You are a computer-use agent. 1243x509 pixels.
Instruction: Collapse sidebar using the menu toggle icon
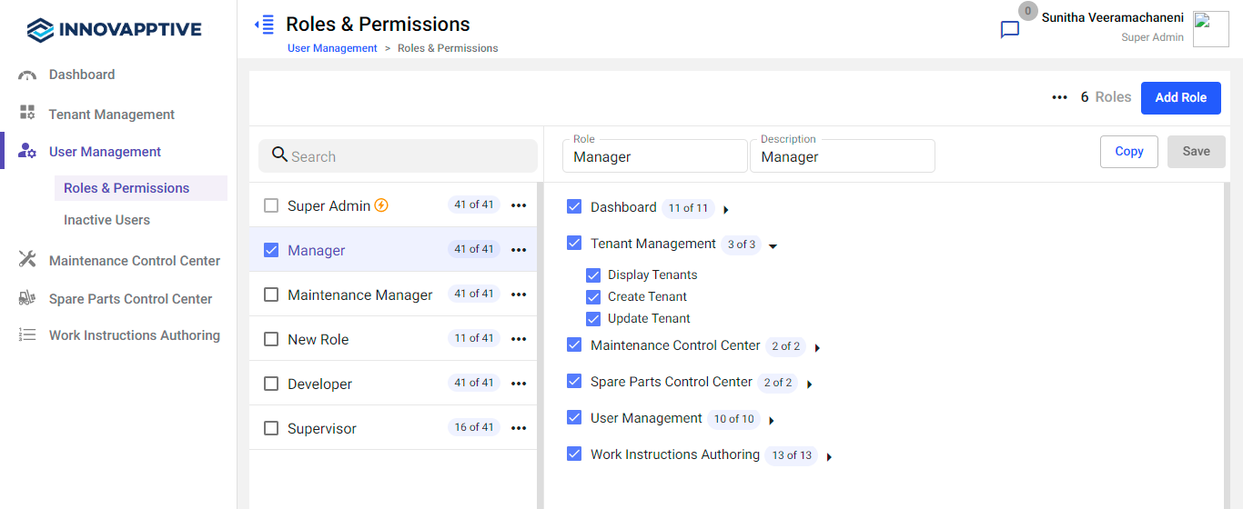pyautogui.click(x=264, y=25)
